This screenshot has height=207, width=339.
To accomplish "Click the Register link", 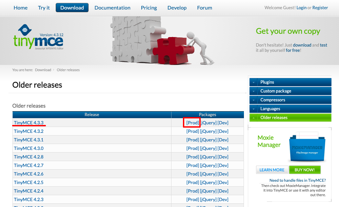I will [320, 7].
